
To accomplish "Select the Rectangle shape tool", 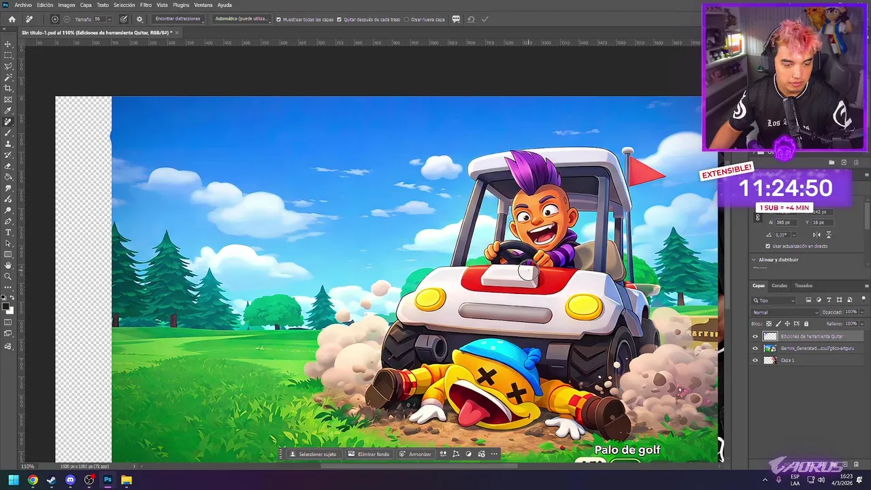I will point(8,254).
